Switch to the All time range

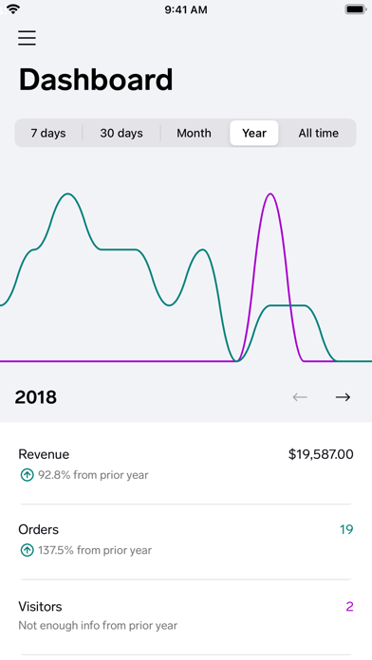[x=319, y=133]
